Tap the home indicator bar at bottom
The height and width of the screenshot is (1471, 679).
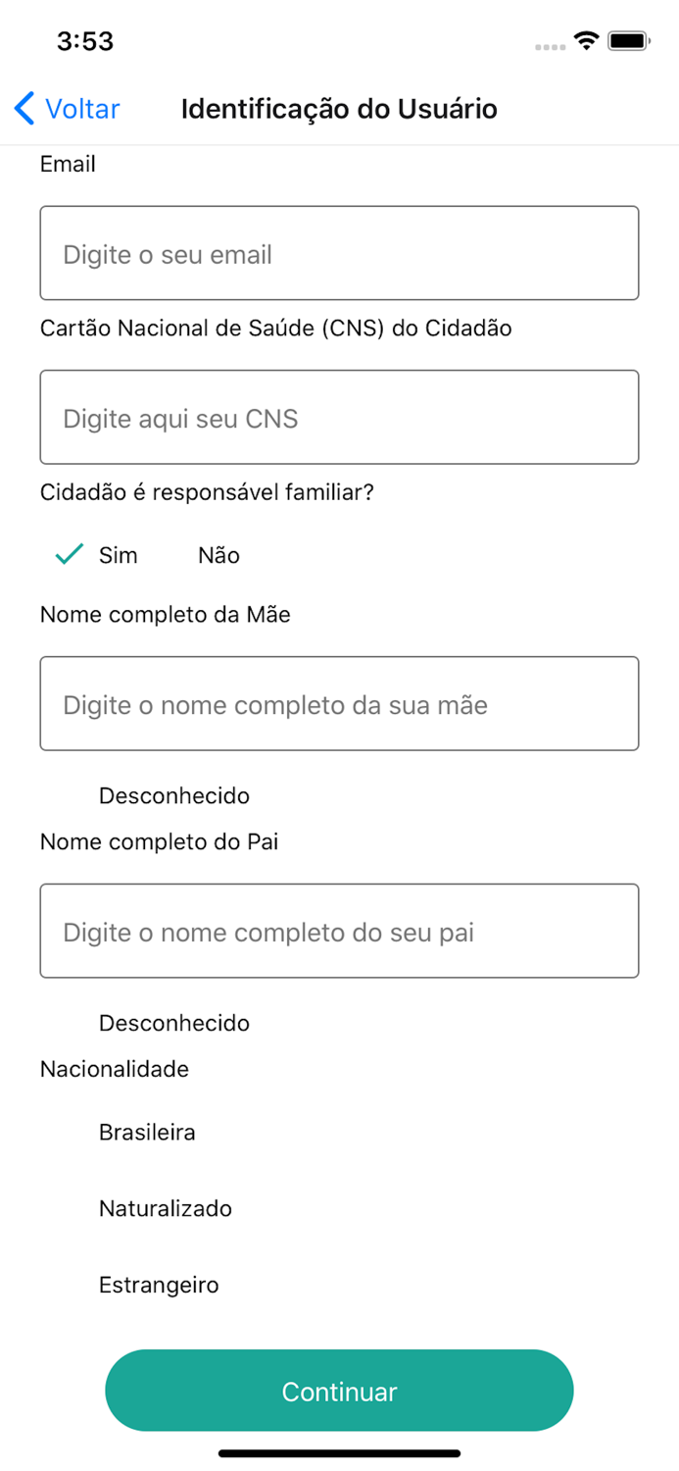tap(339, 1454)
